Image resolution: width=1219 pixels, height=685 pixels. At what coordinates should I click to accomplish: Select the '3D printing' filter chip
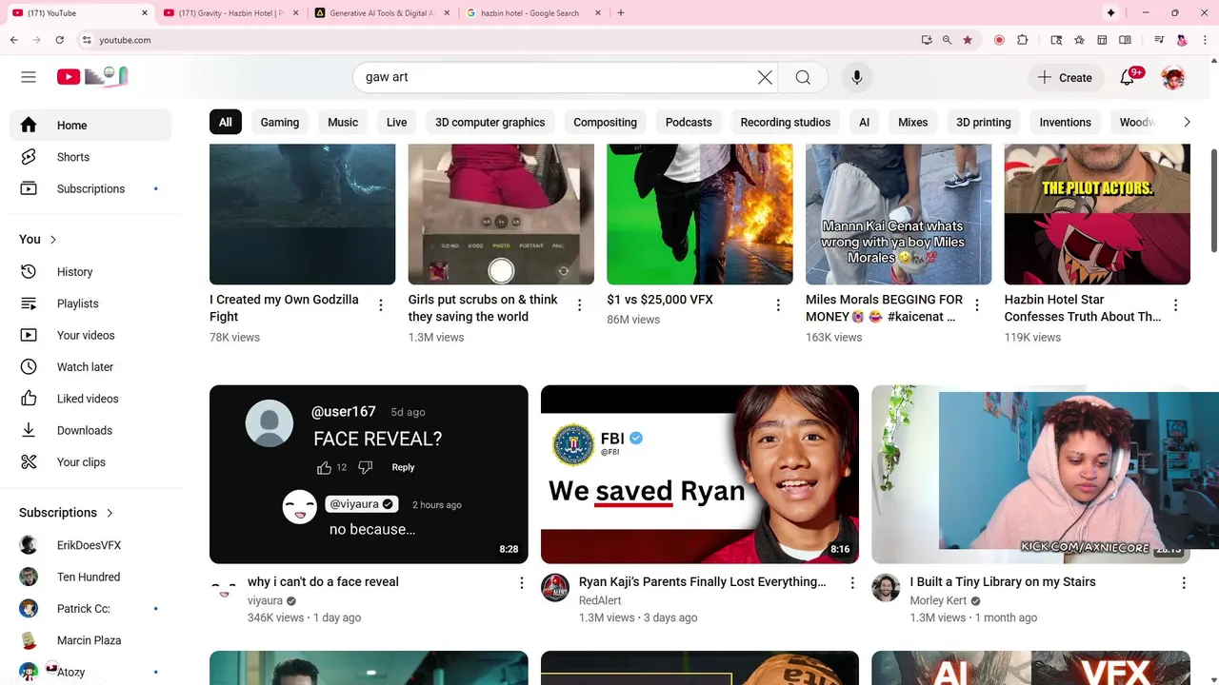coord(984,122)
